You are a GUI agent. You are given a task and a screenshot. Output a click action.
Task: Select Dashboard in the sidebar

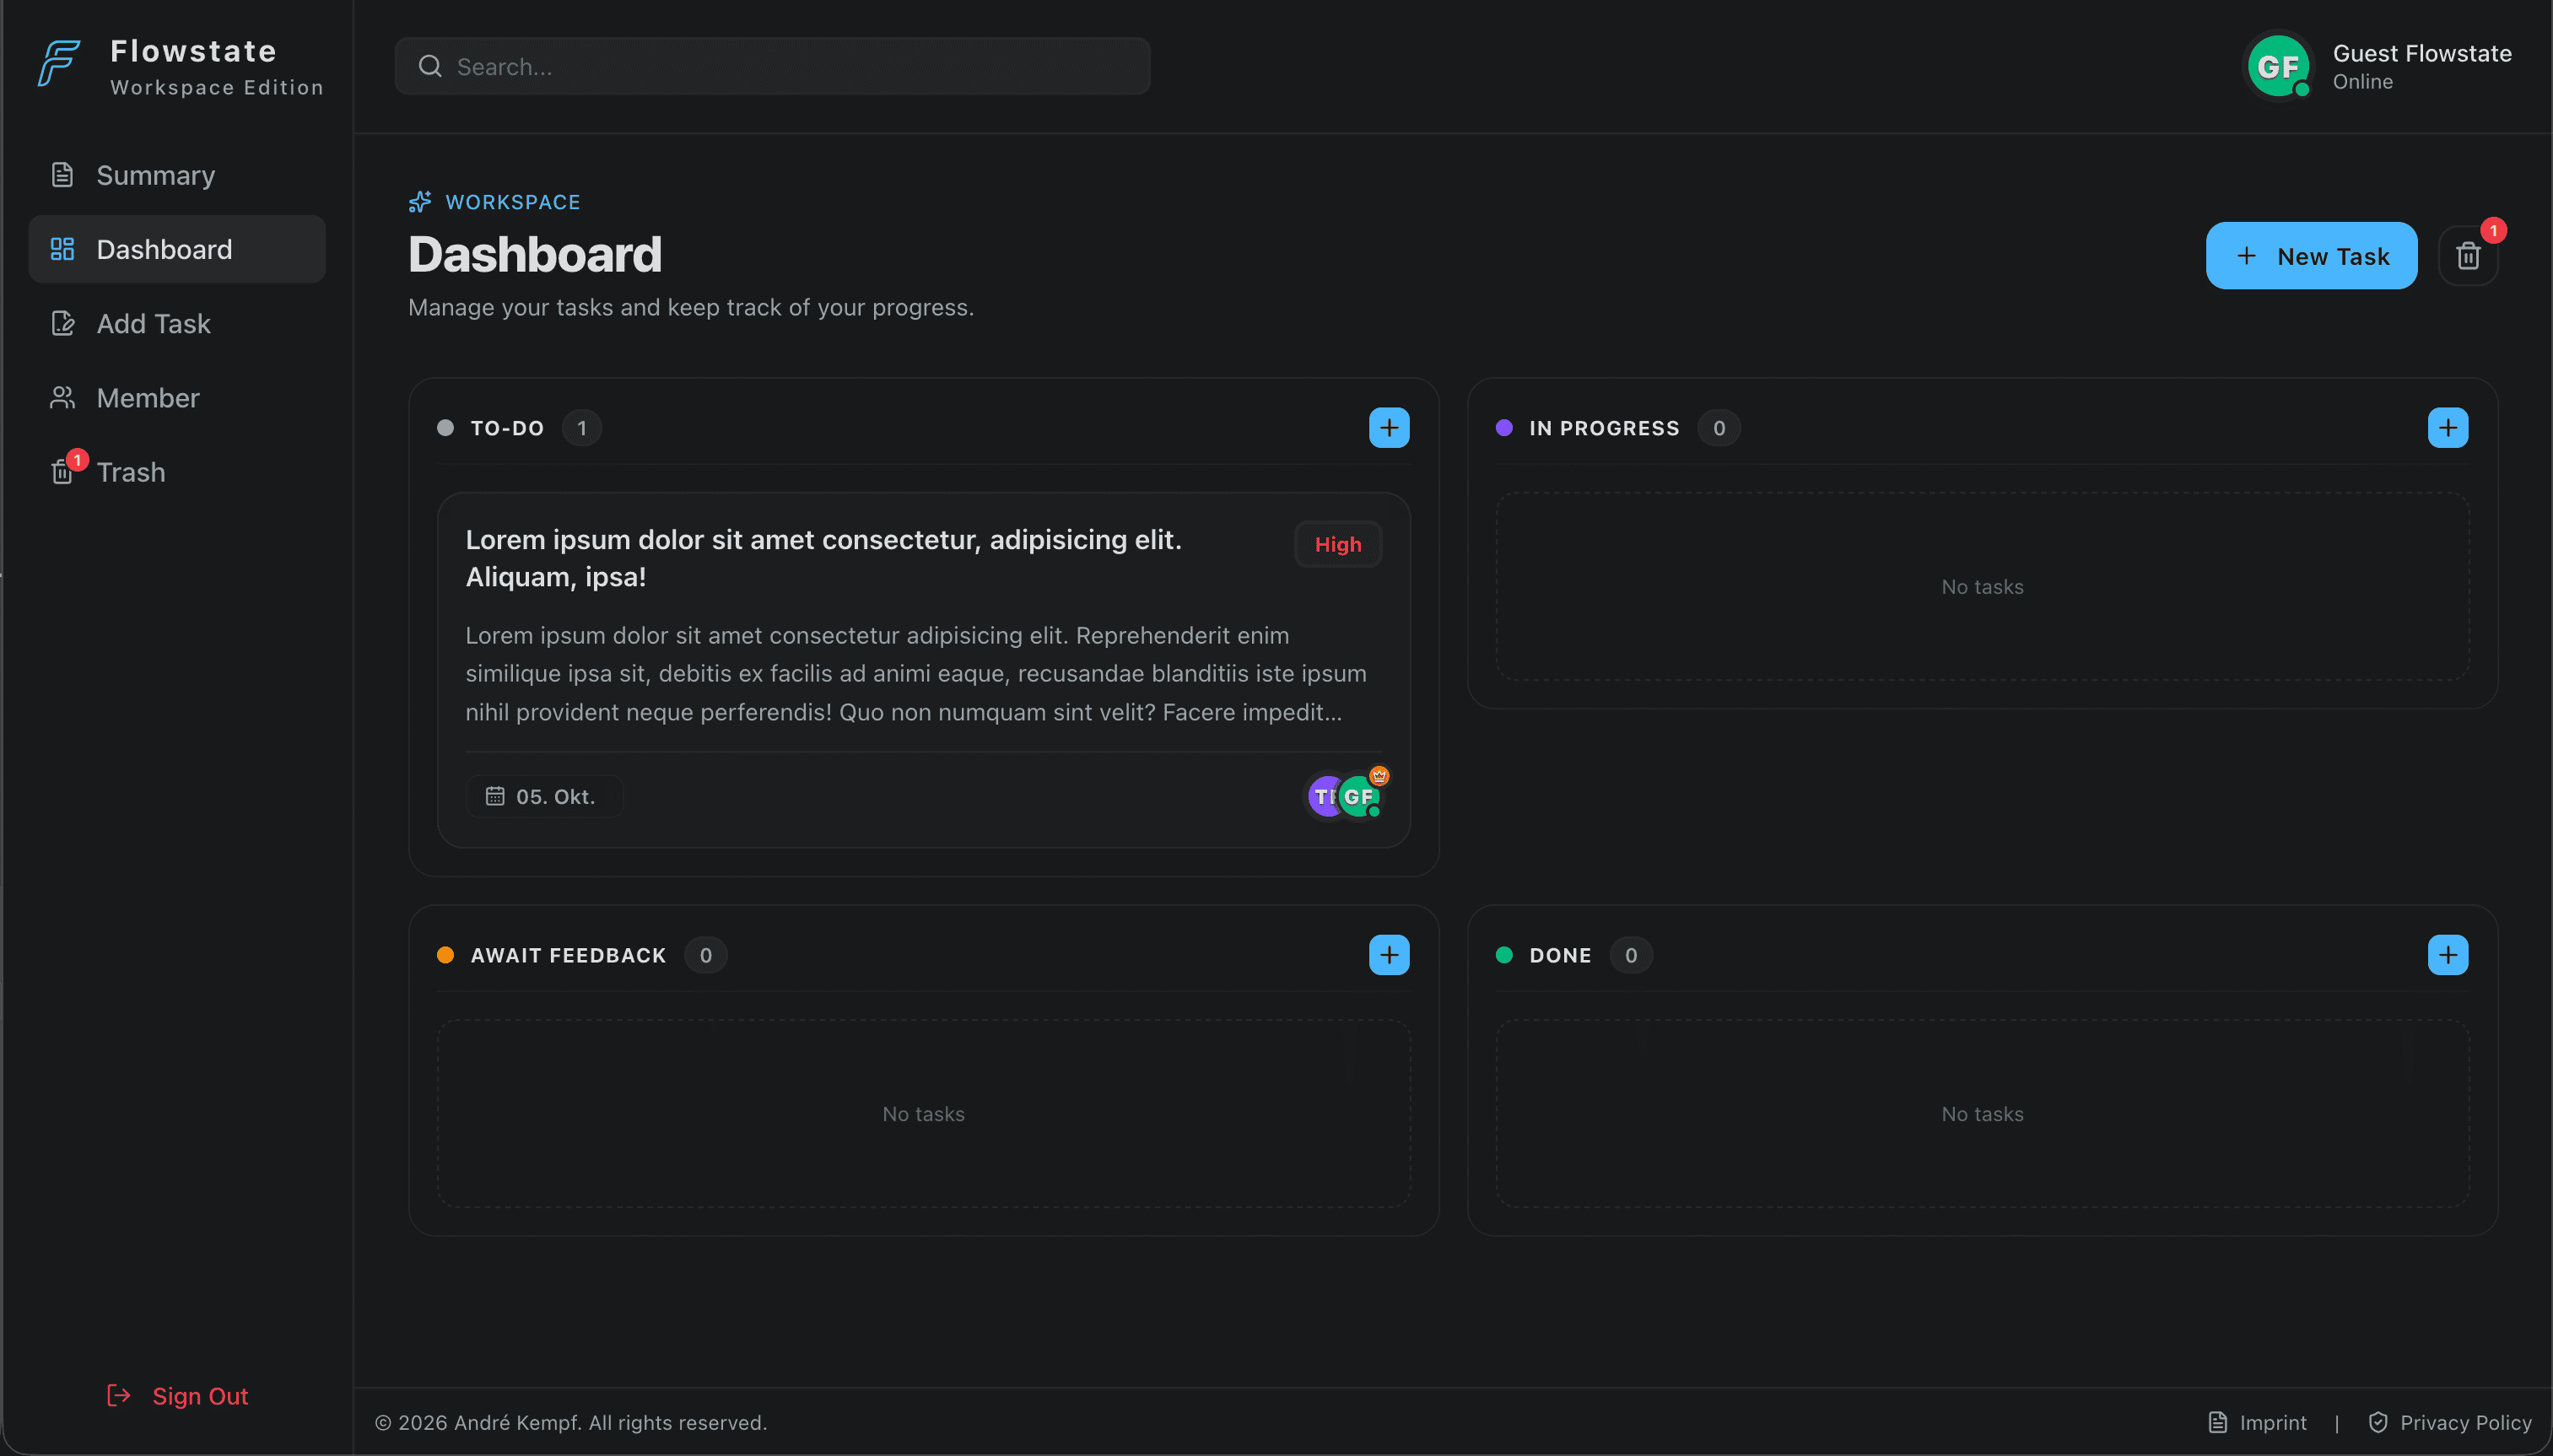(177, 249)
